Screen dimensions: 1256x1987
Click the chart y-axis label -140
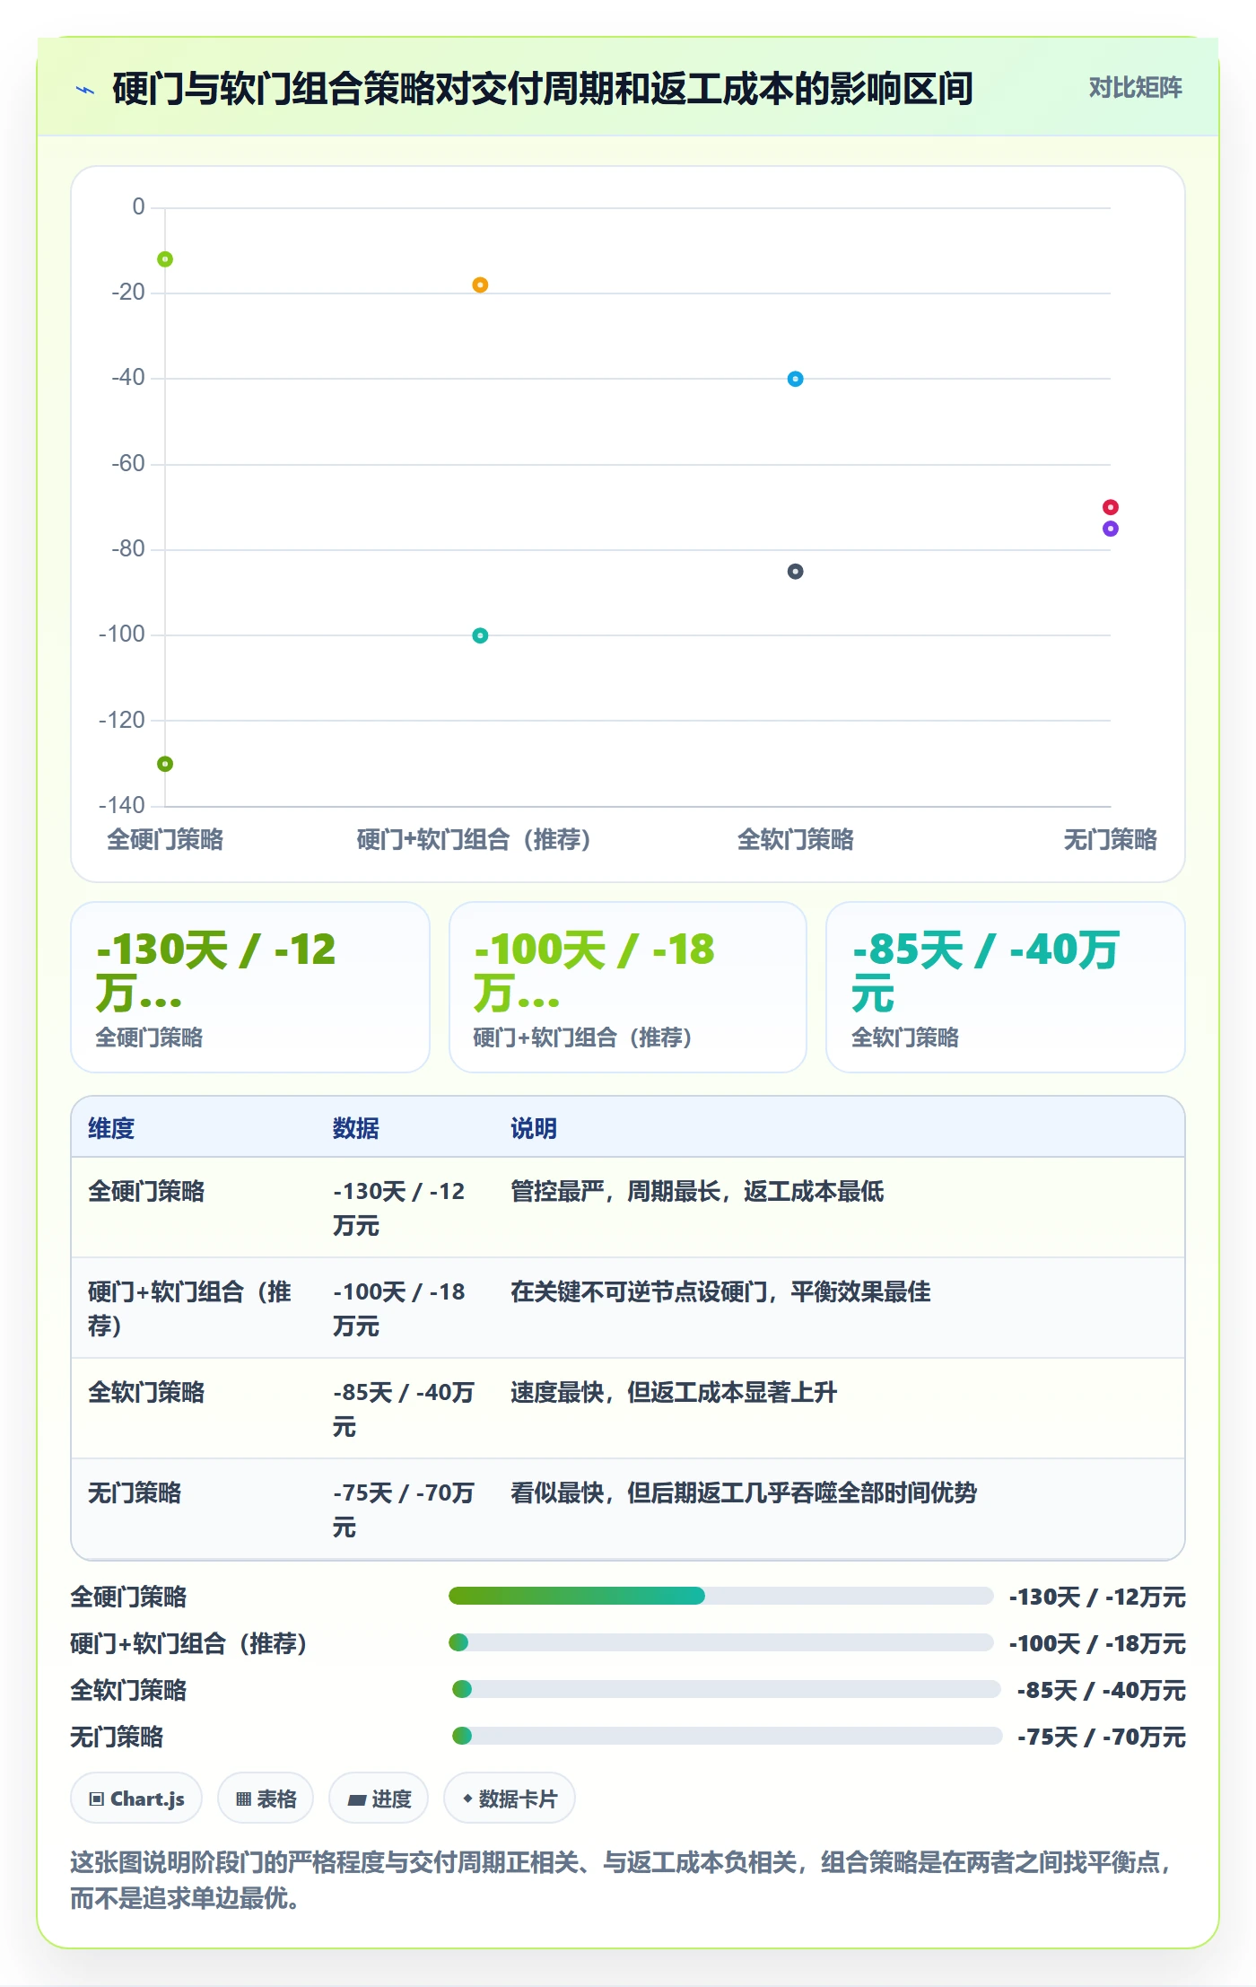[x=122, y=805]
